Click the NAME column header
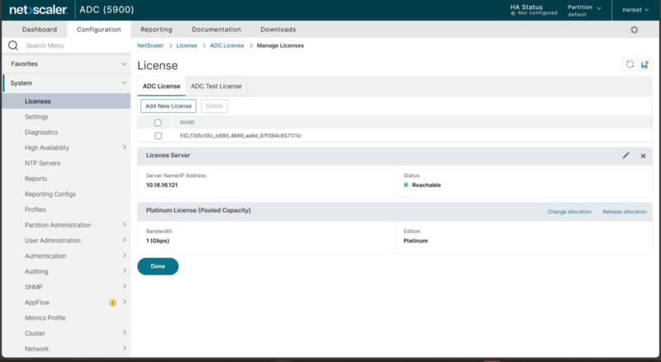Image resolution: width=661 pixels, height=362 pixels. click(x=188, y=123)
